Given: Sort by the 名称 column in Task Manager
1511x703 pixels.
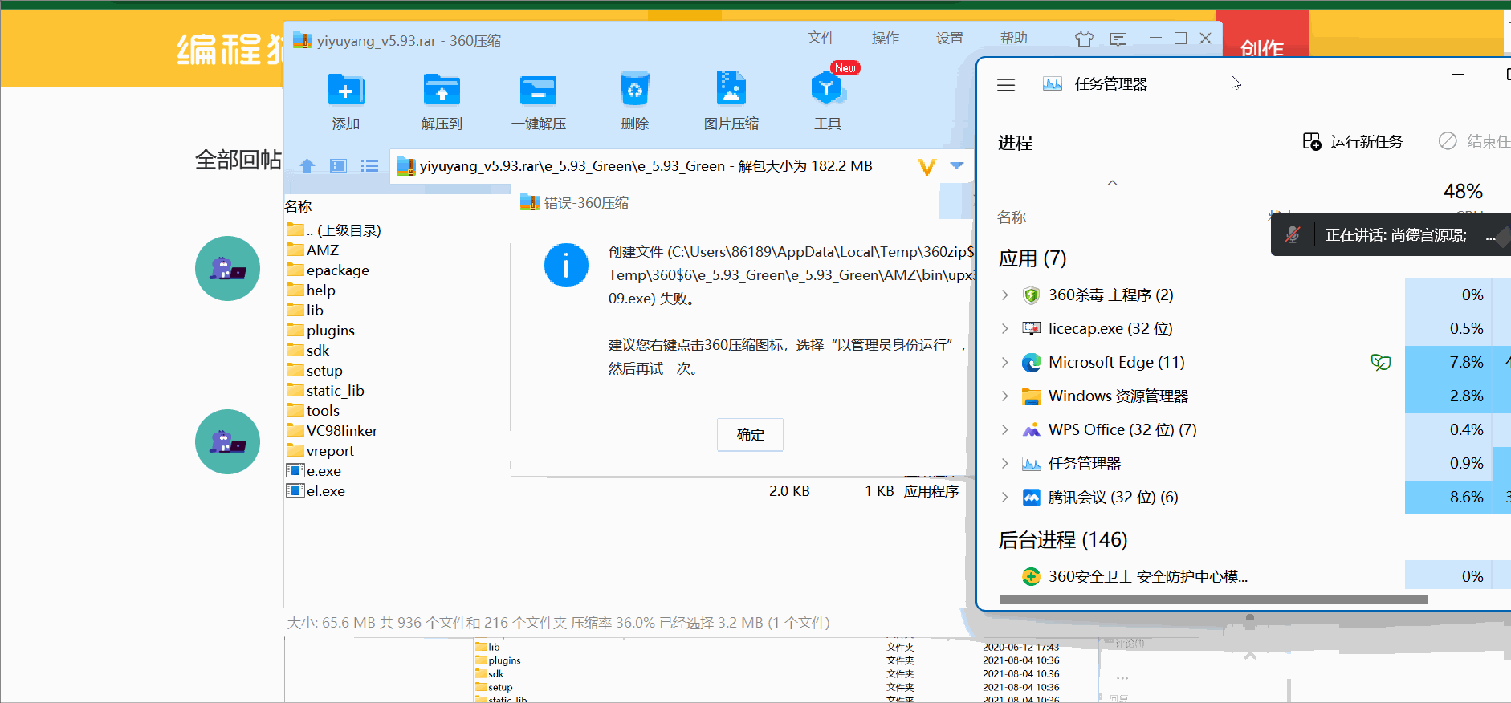Looking at the screenshot, I should (1012, 217).
